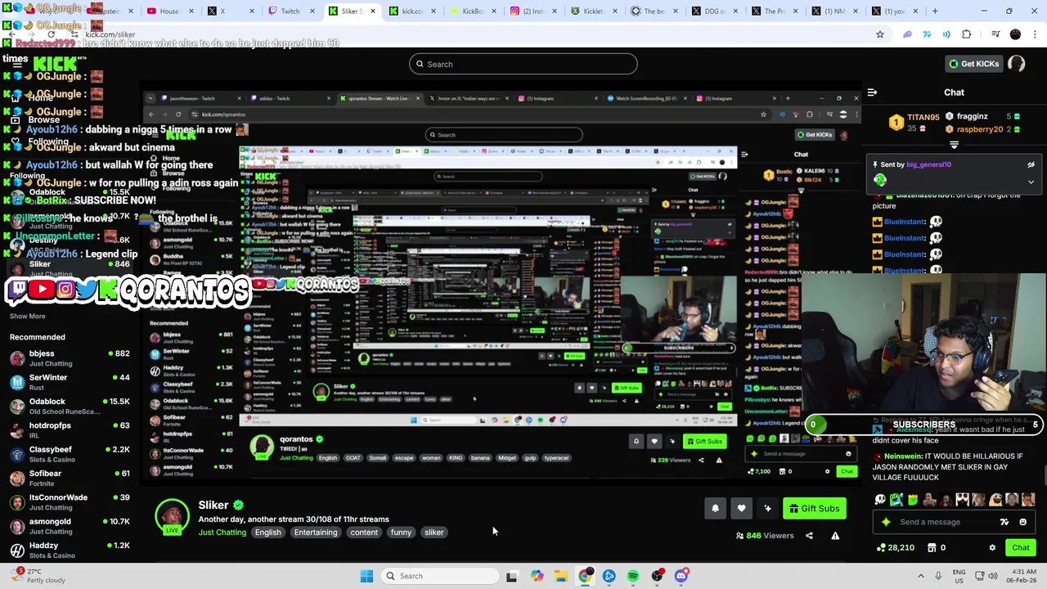
Task: Hide the pinned message from big_general10
Action: coord(1031,164)
